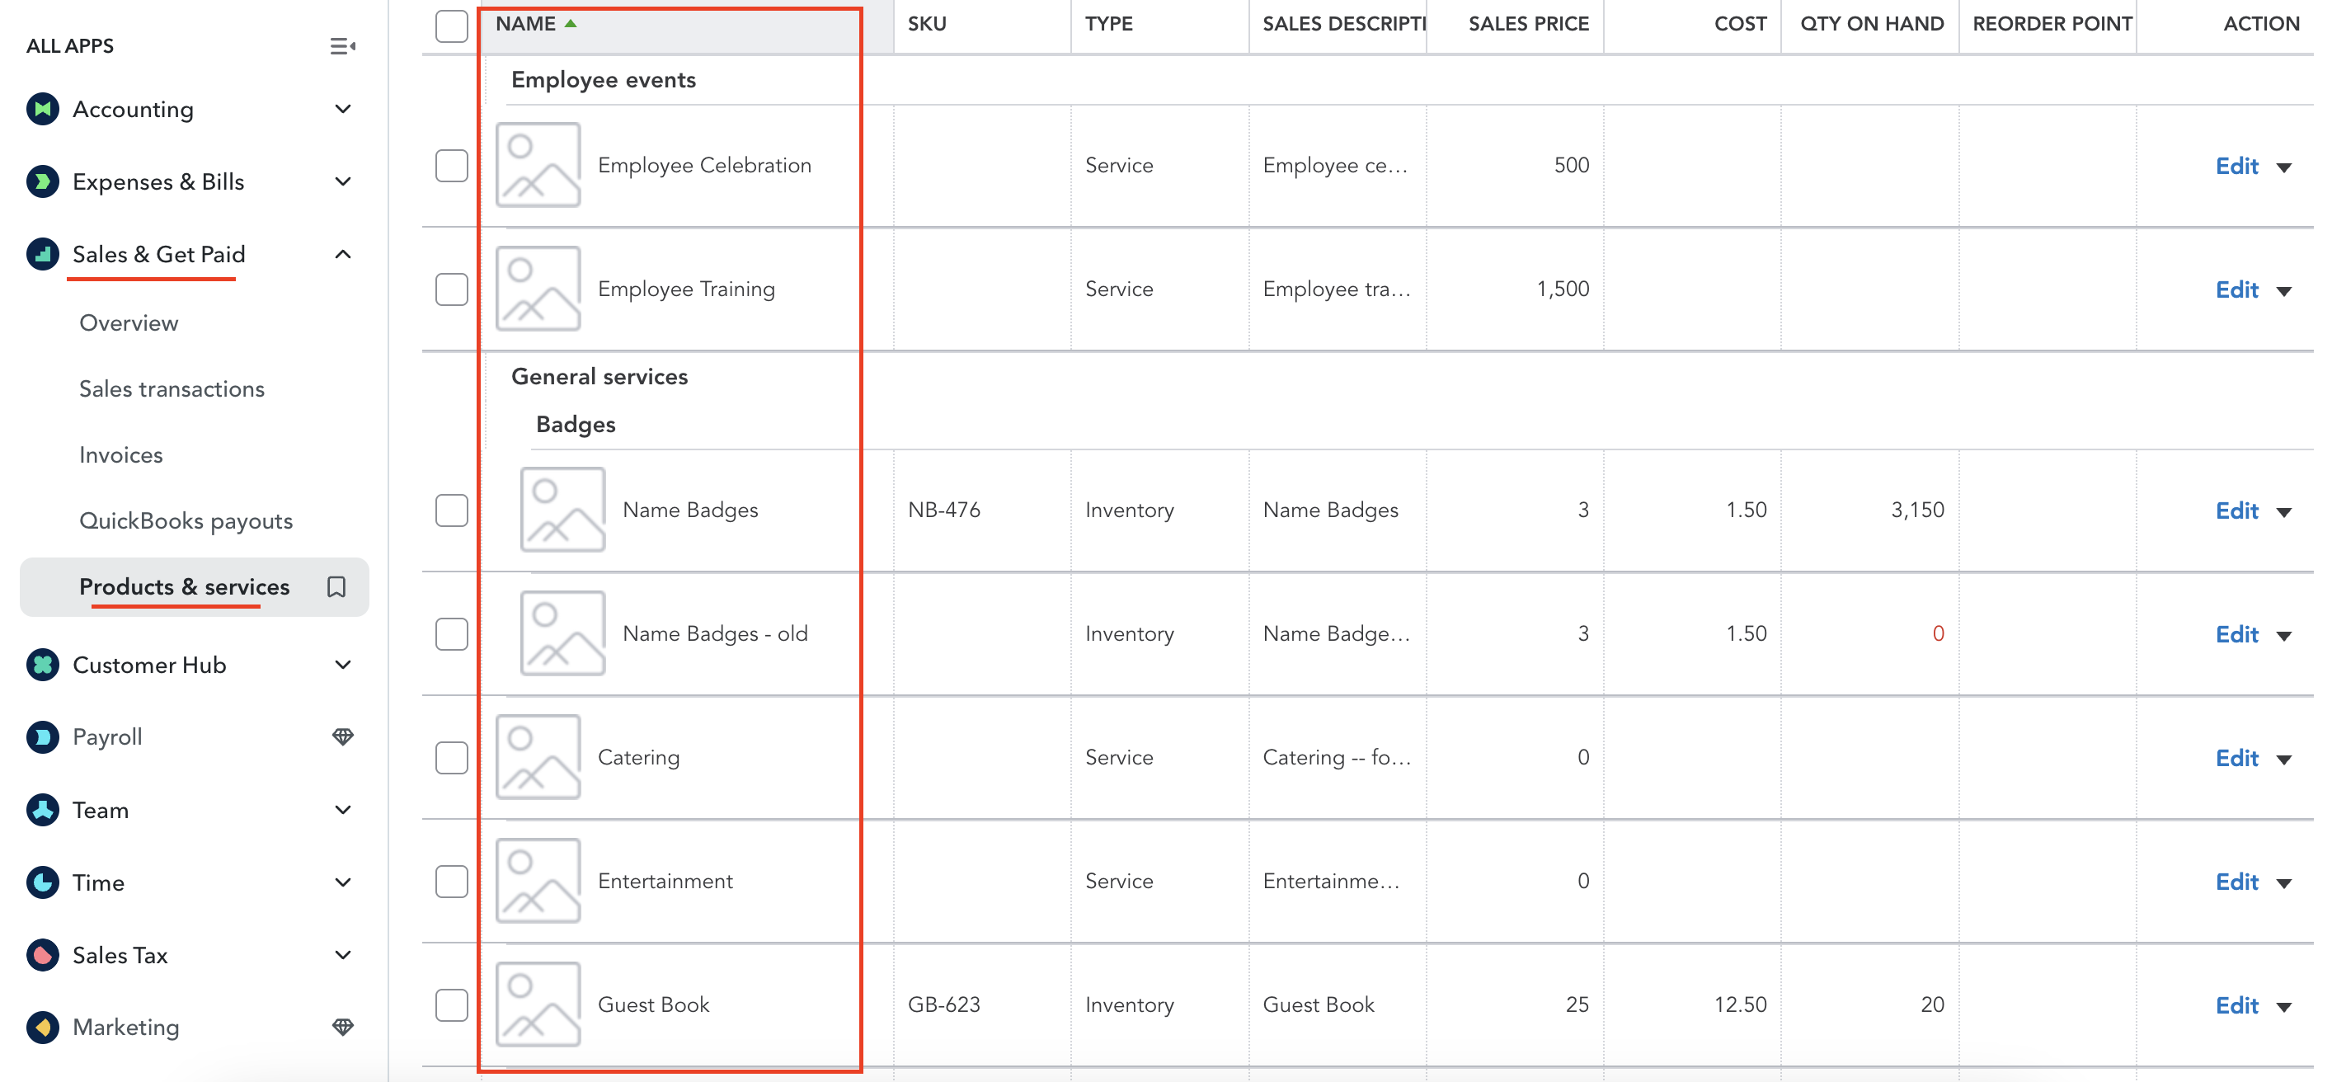The height and width of the screenshot is (1082, 2332).
Task: Go to the Invoices menu item
Action: [121, 455]
